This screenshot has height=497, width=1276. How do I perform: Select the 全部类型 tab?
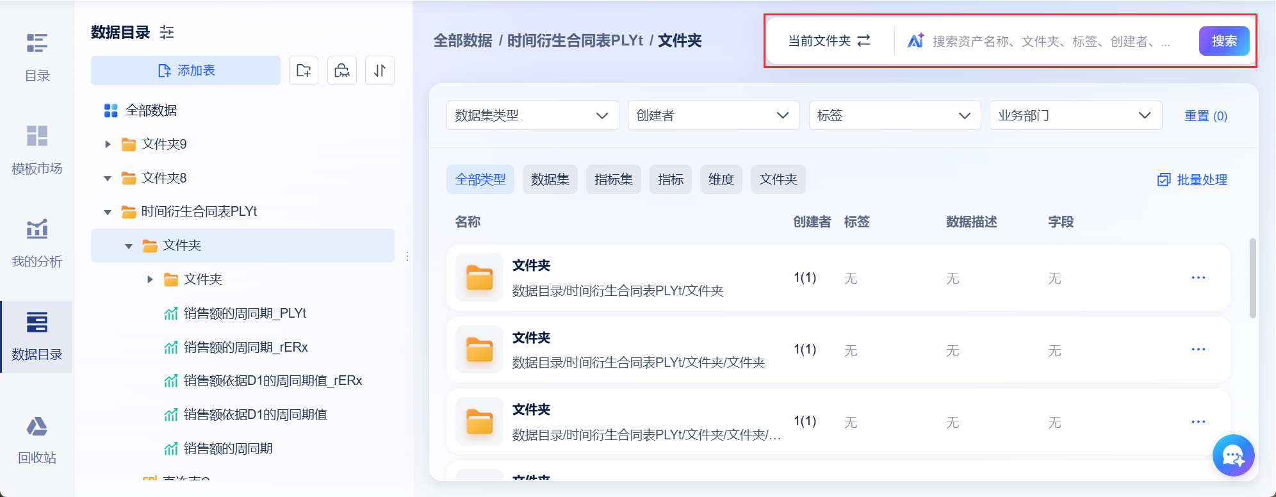pos(480,179)
